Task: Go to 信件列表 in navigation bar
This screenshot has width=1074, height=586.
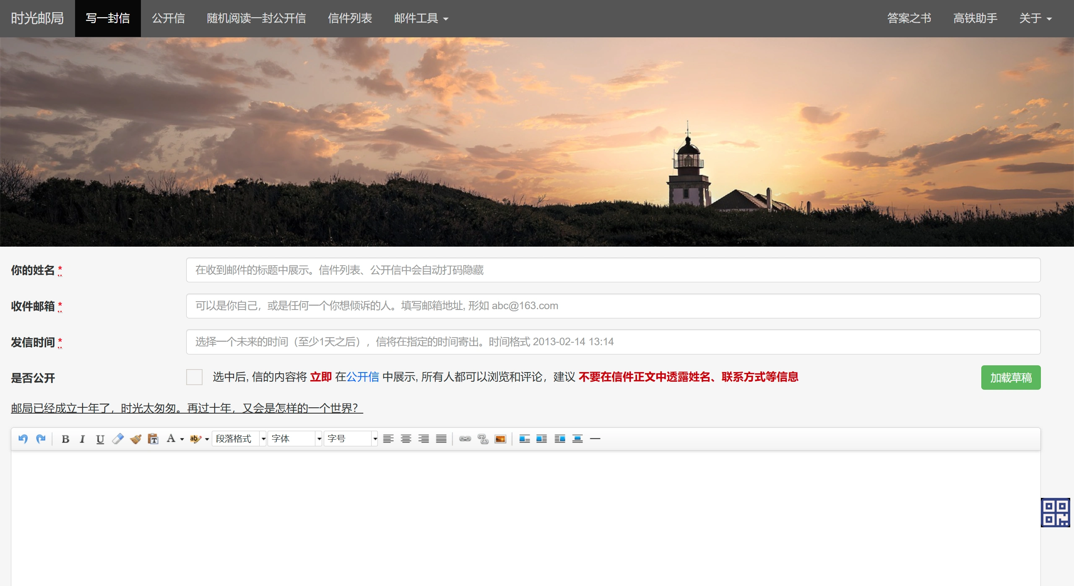Action: tap(350, 18)
